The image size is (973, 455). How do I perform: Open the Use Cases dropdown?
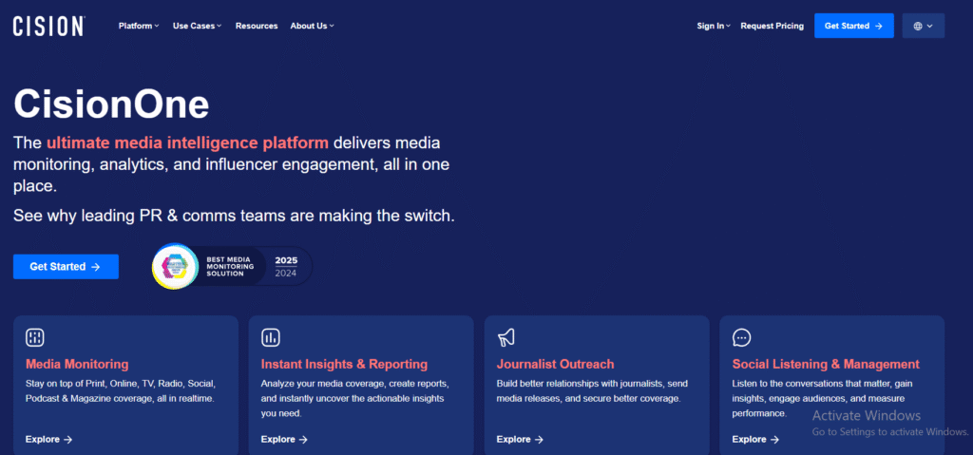pyautogui.click(x=197, y=26)
